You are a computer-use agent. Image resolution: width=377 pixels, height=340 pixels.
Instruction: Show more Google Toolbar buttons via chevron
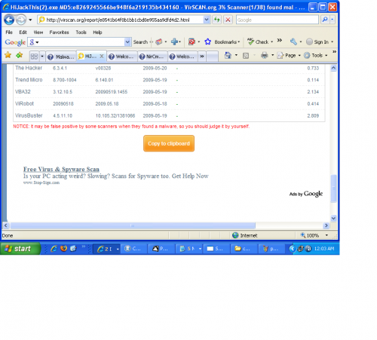point(280,40)
